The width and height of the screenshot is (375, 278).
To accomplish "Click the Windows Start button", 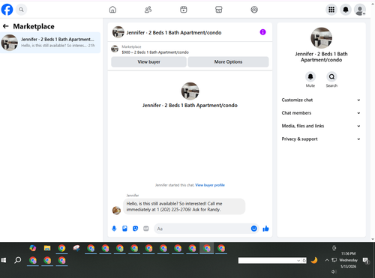I will point(4,260).
